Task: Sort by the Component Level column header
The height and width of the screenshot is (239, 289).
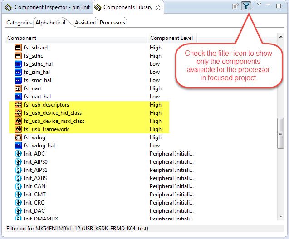Action: click(172, 38)
